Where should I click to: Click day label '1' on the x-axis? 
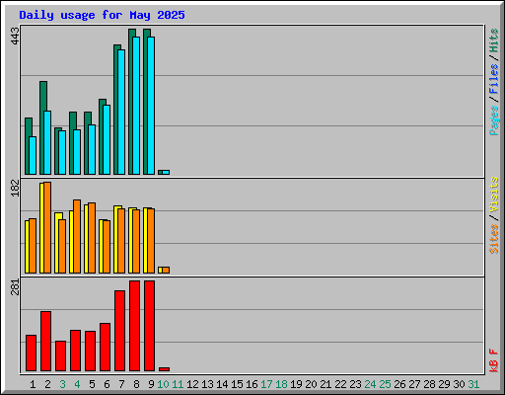coord(33,384)
